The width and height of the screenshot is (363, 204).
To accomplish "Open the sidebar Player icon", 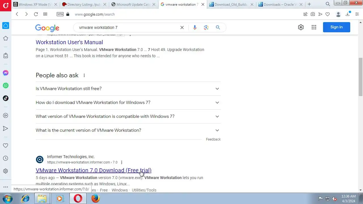I will (6, 116).
